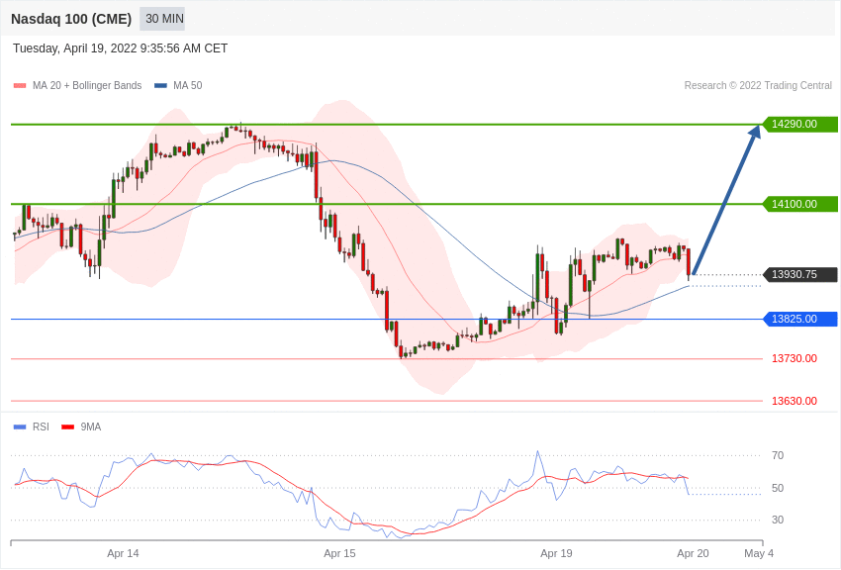841x570 pixels.
Task: Click the dark 13930.75 current price tag
Action: [799, 275]
